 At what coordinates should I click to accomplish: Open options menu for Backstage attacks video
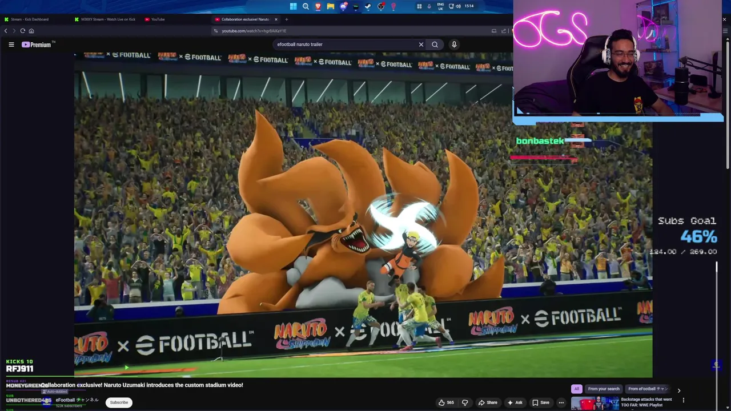(683, 400)
